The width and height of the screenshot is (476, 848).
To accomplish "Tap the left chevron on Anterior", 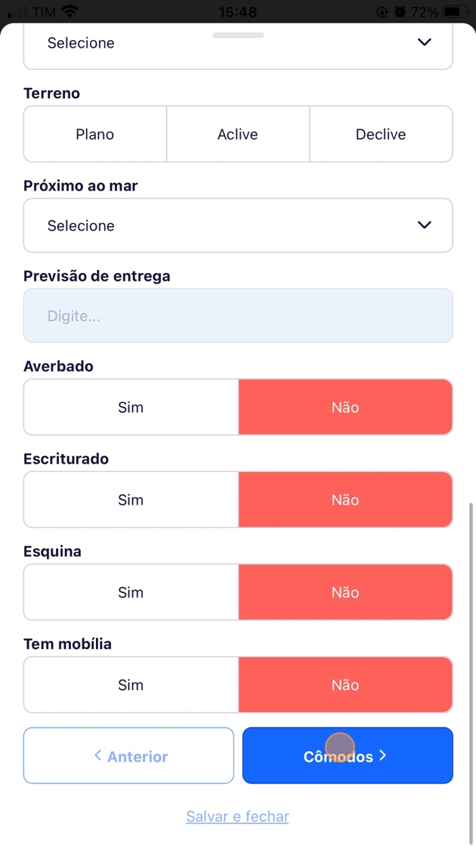I will pos(97,755).
